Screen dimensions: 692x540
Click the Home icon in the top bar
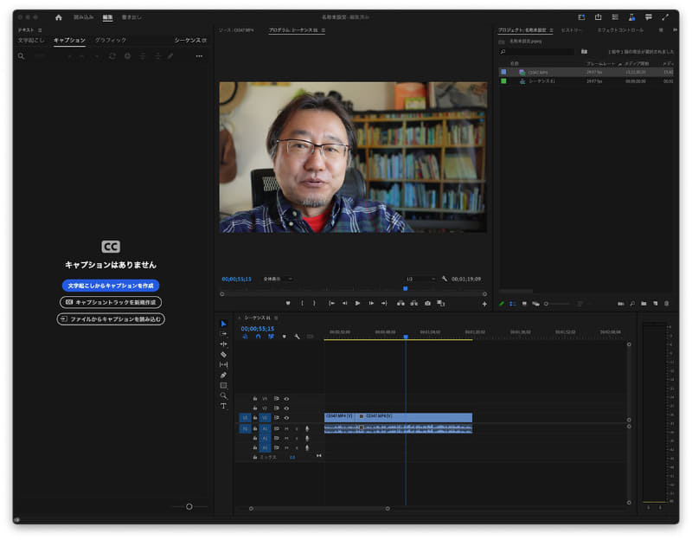point(59,17)
